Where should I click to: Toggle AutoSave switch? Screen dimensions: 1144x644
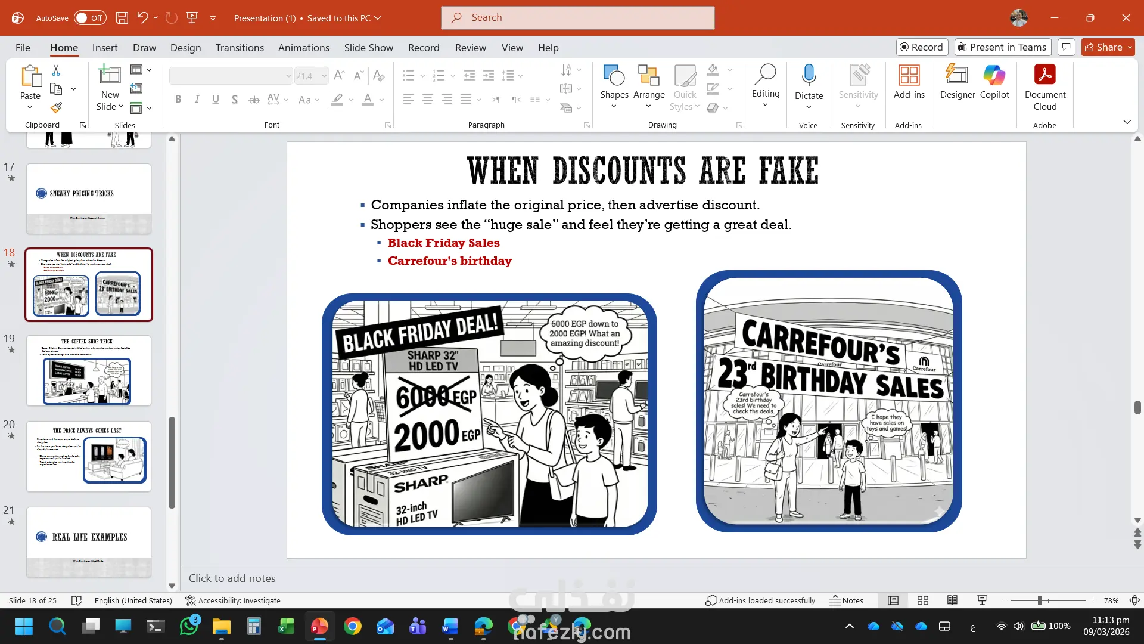90,18
